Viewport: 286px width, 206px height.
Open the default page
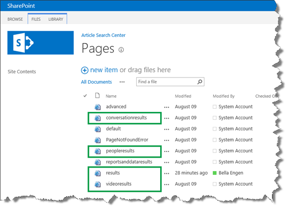[113, 128]
